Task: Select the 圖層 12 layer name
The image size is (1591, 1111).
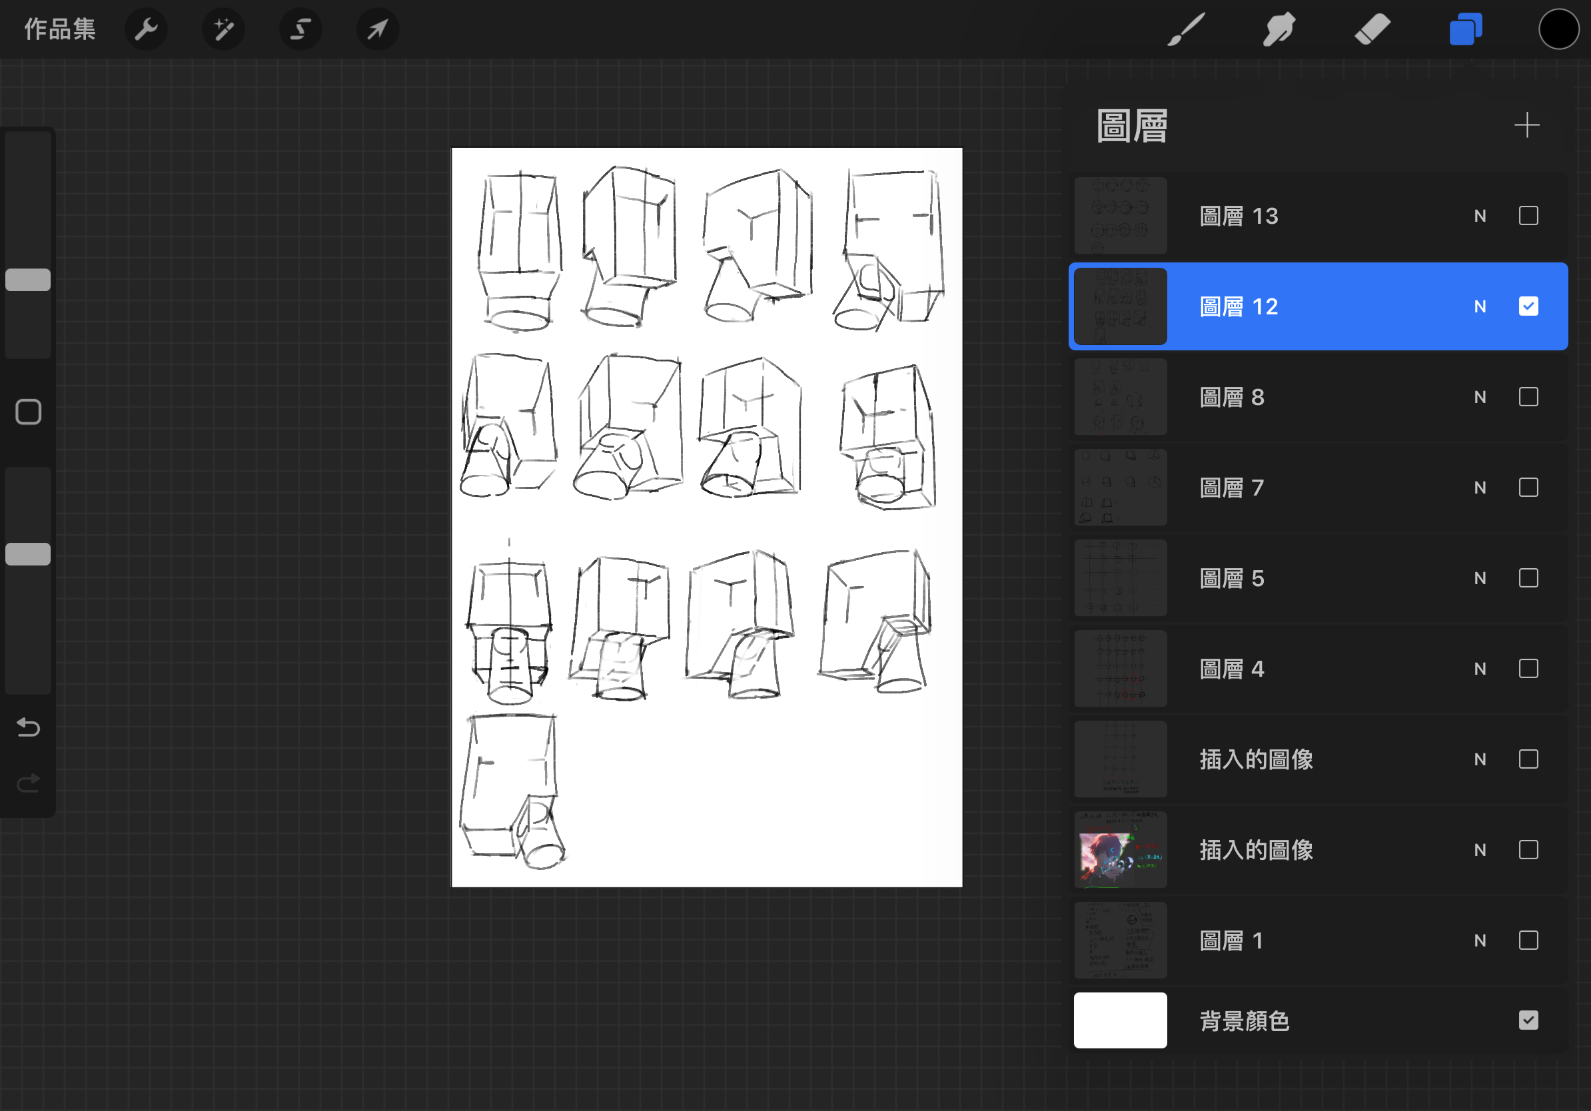Action: click(1239, 306)
